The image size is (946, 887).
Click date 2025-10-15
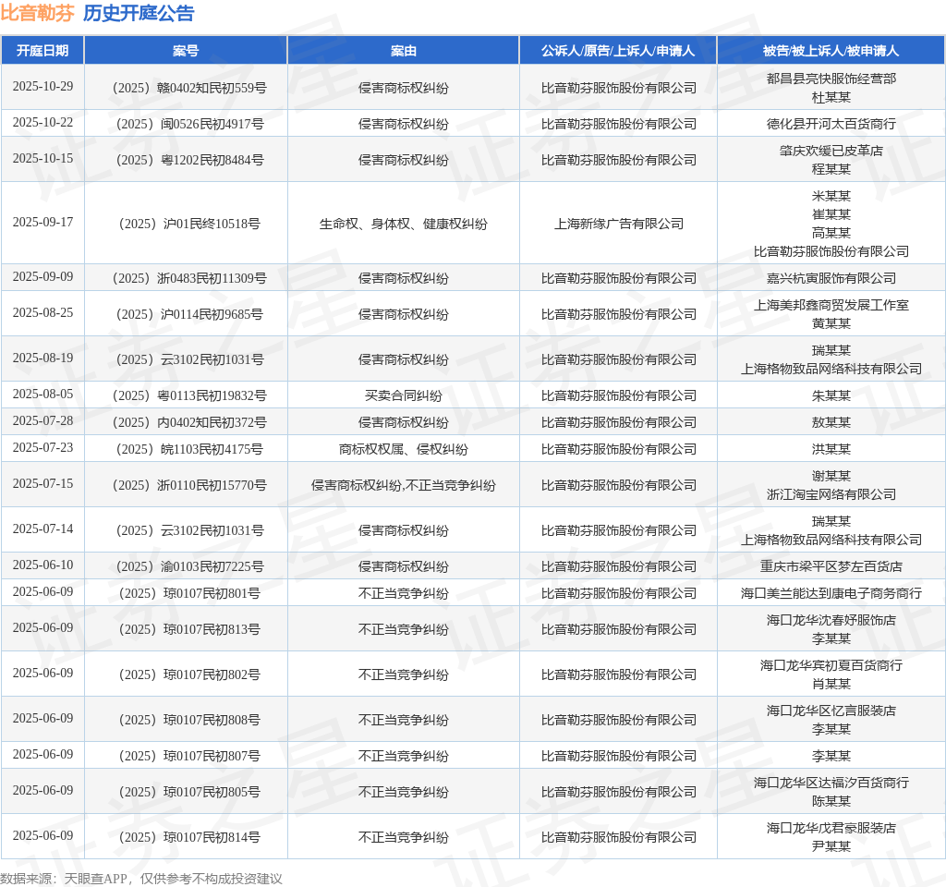click(42, 158)
